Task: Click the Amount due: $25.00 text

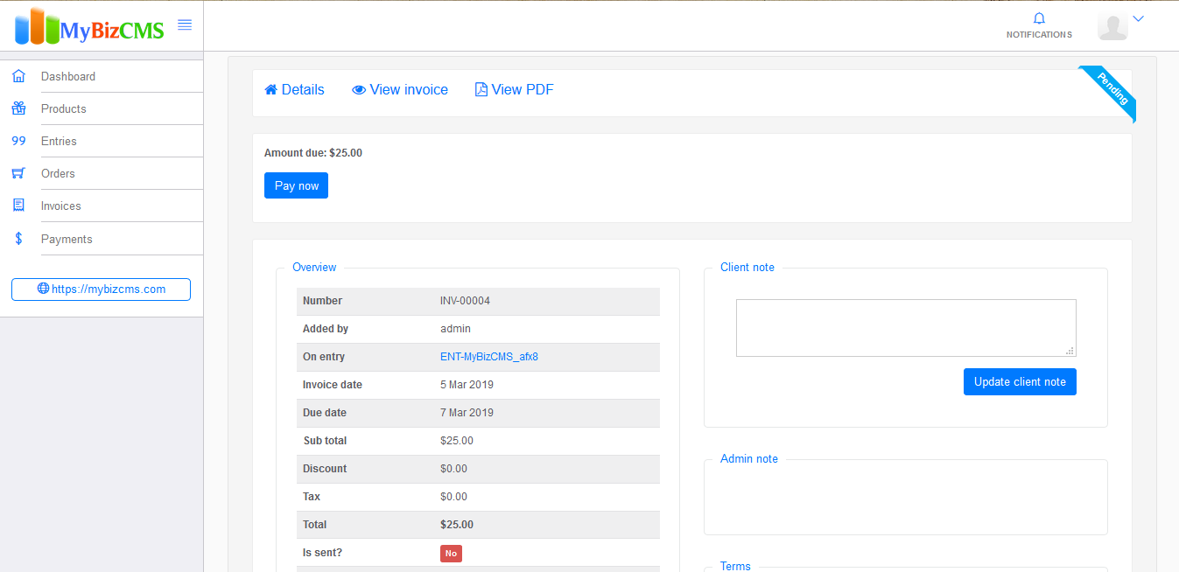Action: 313,153
